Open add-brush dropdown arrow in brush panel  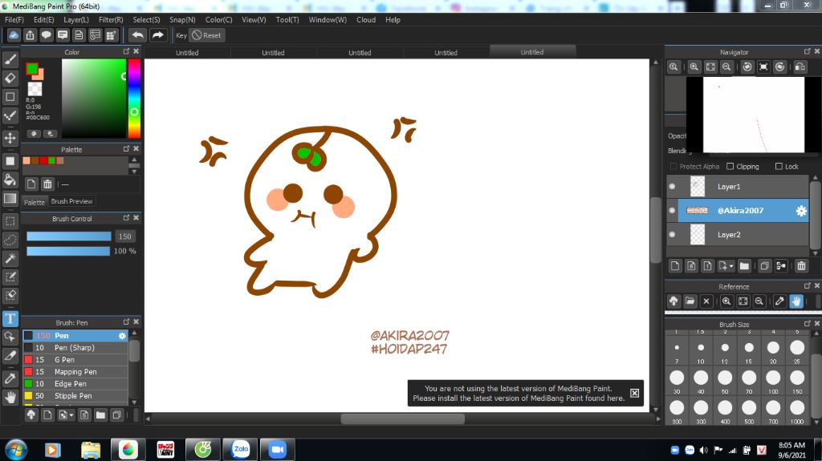pos(71,415)
